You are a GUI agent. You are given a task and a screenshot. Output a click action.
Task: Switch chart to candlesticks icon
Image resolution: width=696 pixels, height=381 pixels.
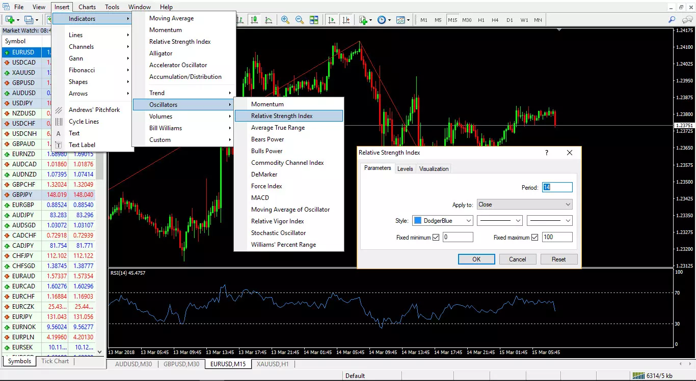point(254,20)
